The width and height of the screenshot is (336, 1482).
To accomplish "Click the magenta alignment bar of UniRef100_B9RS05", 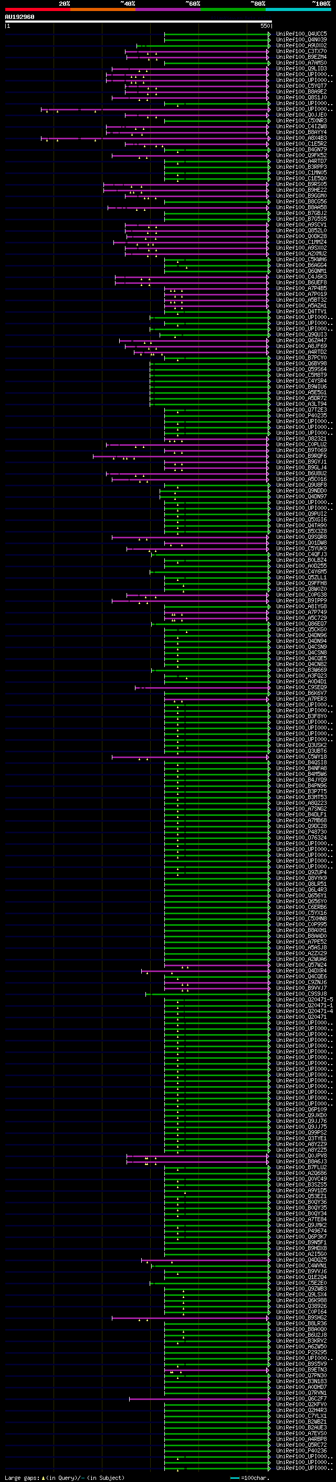I will [186, 184].
